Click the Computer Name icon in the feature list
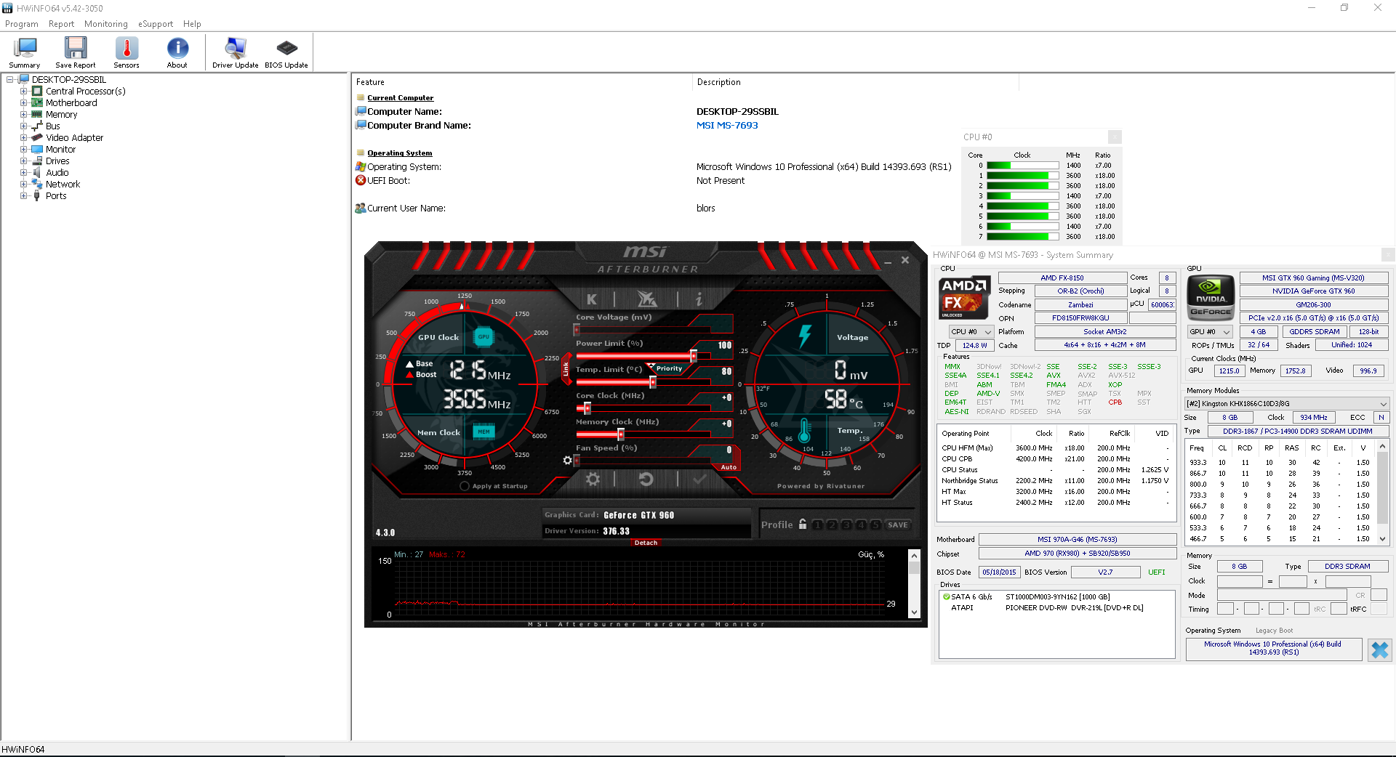Viewport: 1396px width, 757px height. click(x=361, y=111)
